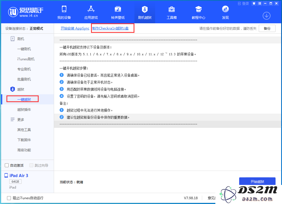
Task: Click the iPad Air 3 device name
Action: point(19,176)
